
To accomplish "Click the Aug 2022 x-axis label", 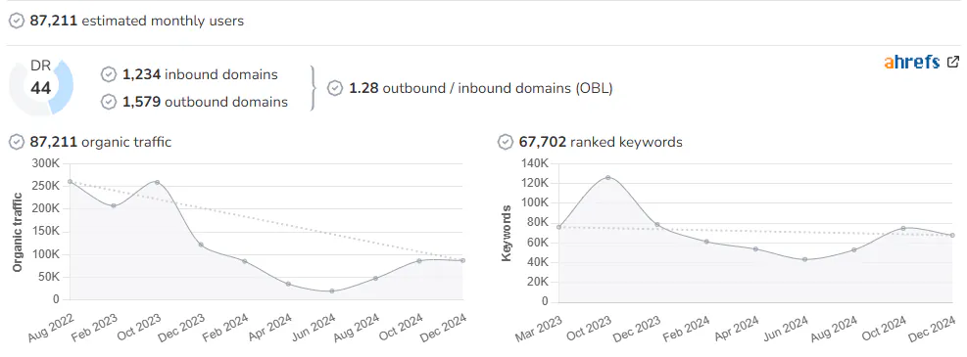I will tap(51, 328).
